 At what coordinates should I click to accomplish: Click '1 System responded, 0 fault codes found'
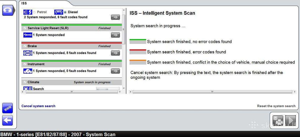click(64, 71)
